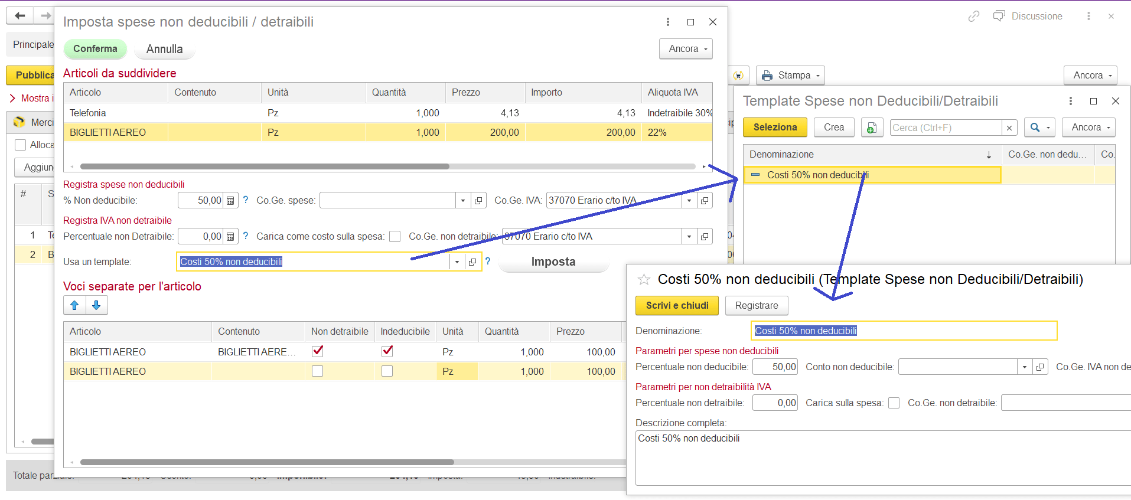The image size is (1131, 500).
Task: Open Conto non deducibile record via the open icon
Action: pyautogui.click(x=1040, y=367)
